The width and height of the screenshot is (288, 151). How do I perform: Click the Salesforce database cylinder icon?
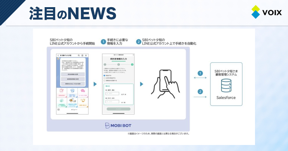coord(226,86)
